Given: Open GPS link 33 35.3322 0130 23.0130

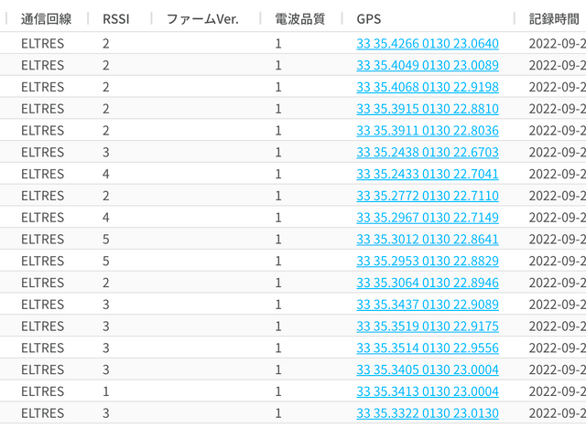Looking at the screenshot, I should click(x=427, y=413).
